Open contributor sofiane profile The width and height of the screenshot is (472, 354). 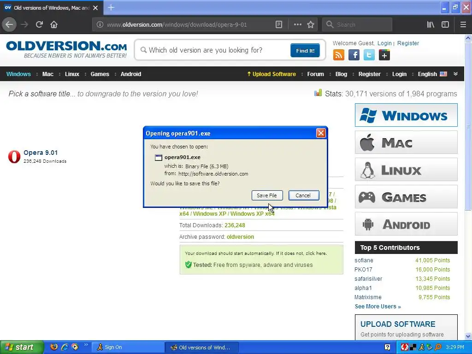364,260
